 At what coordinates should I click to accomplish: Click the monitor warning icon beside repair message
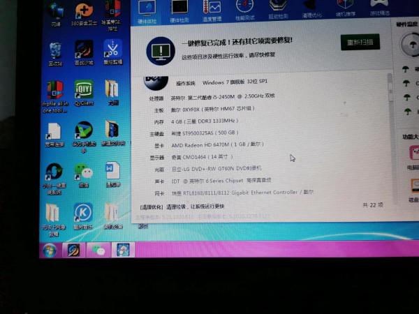pos(161,51)
